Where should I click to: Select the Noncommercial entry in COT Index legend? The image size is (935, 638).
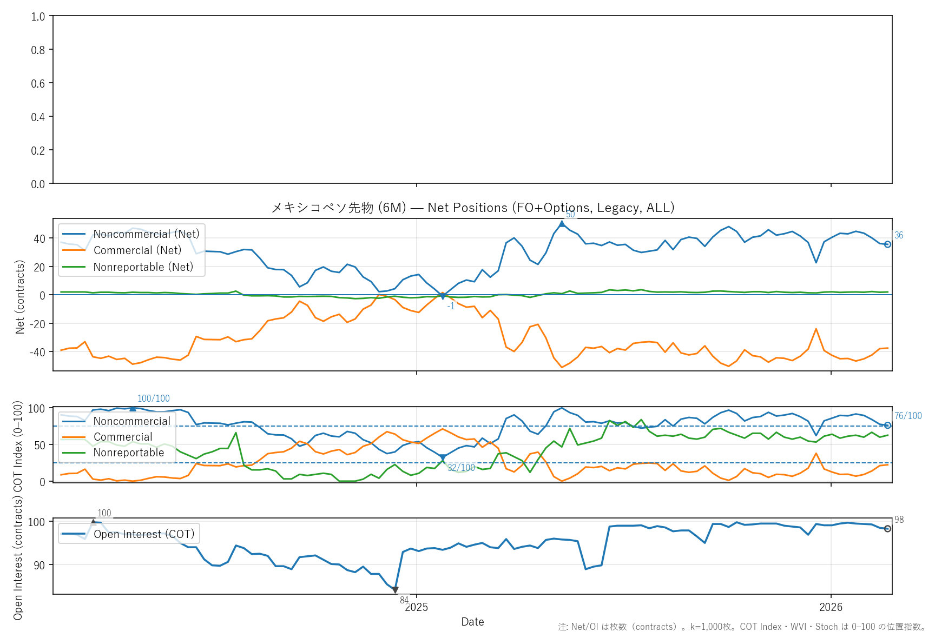pyautogui.click(x=131, y=421)
